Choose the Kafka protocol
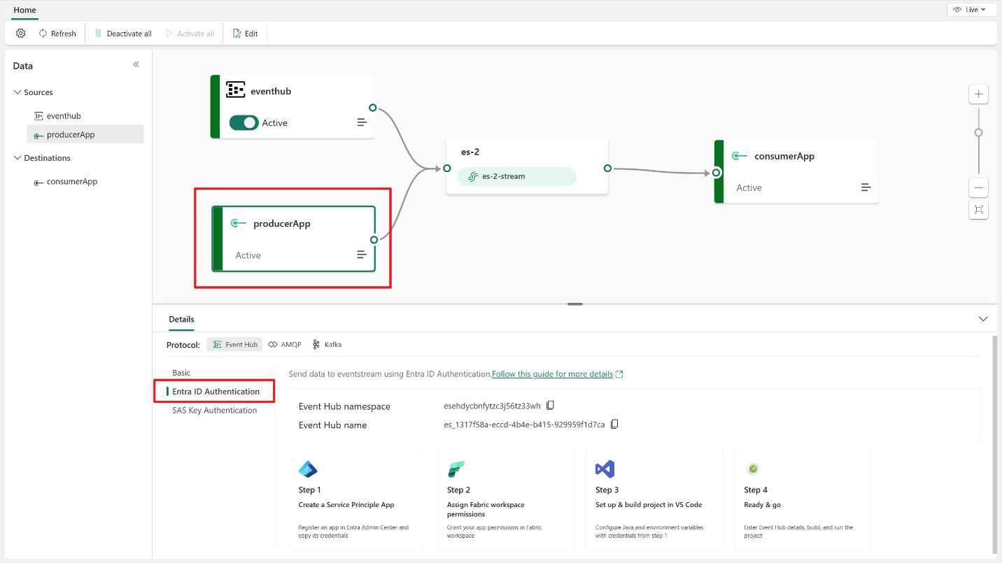This screenshot has height=563, width=1002. tap(327, 345)
